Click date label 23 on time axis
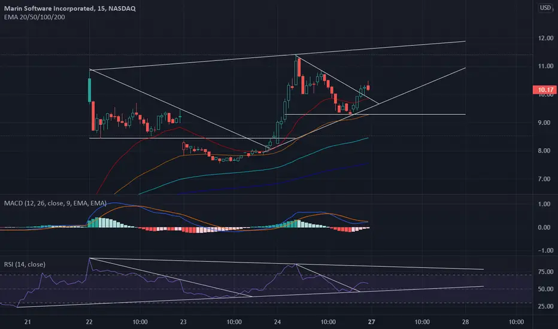 coord(183,322)
